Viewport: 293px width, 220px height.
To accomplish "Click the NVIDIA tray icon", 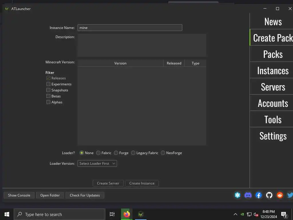I will 242,214.
